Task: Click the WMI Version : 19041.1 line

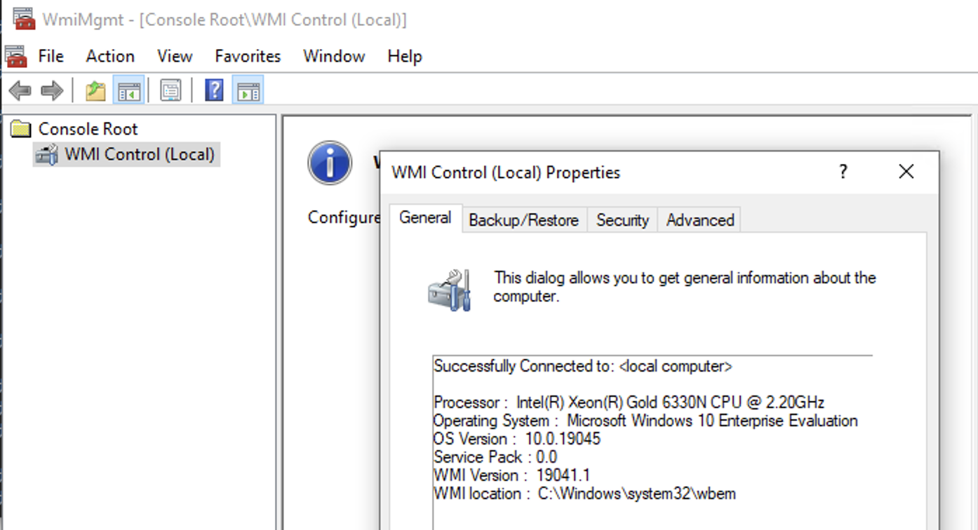Action: point(512,475)
